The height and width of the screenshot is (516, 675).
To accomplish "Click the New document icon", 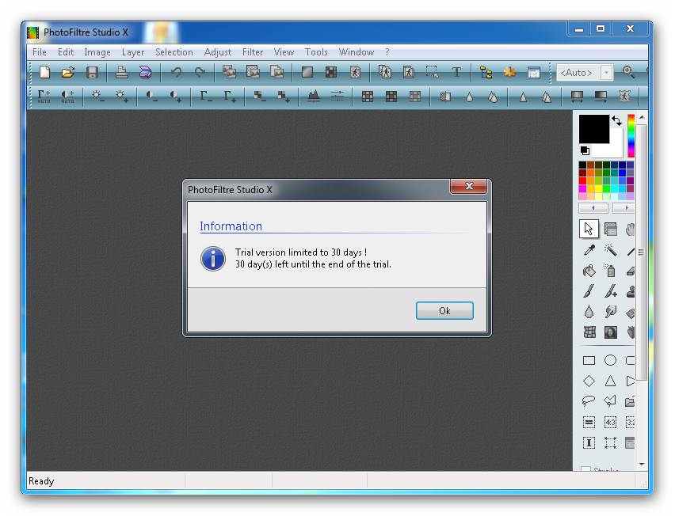I will tap(45, 72).
